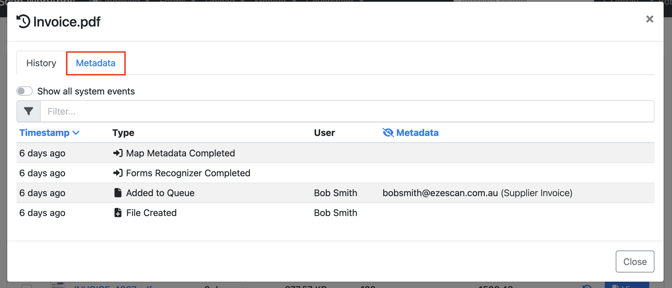Select the File Created event text
The image size is (672, 288).
point(151,213)
